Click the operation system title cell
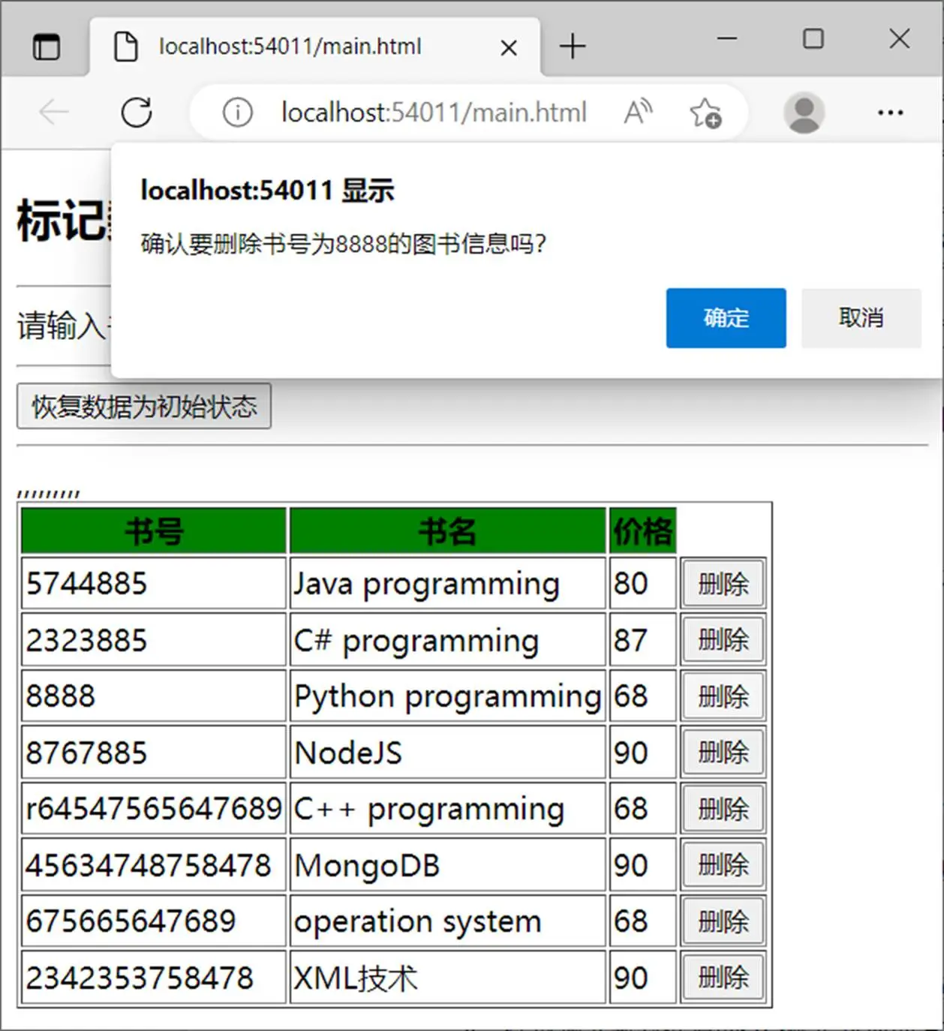The height and width of the screenshot is (1031, 944). pos(447,921)
